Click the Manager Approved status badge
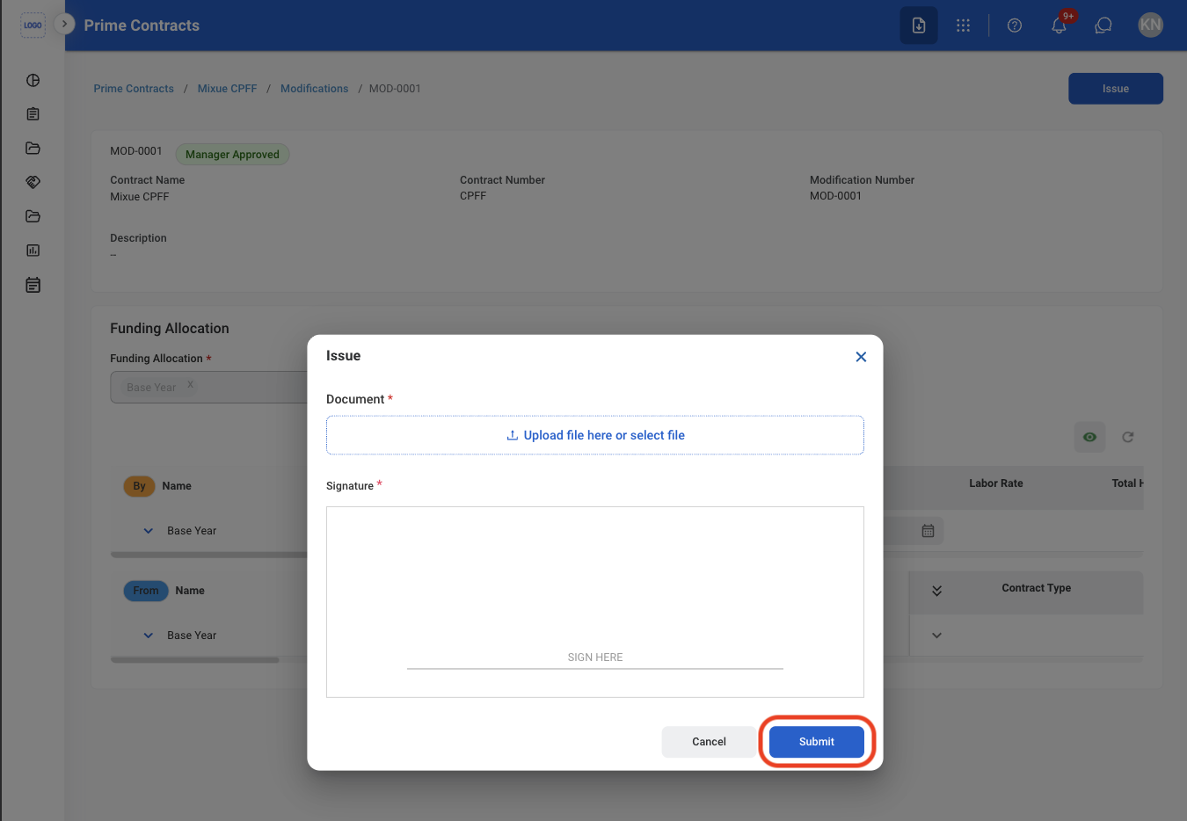 coord(232,155)
